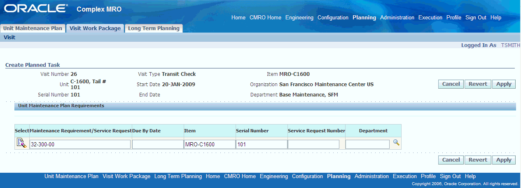This screenshot has width=521, height=188.
Task: Select the Visit Work Package tab
Action: [x=95, y=28]
